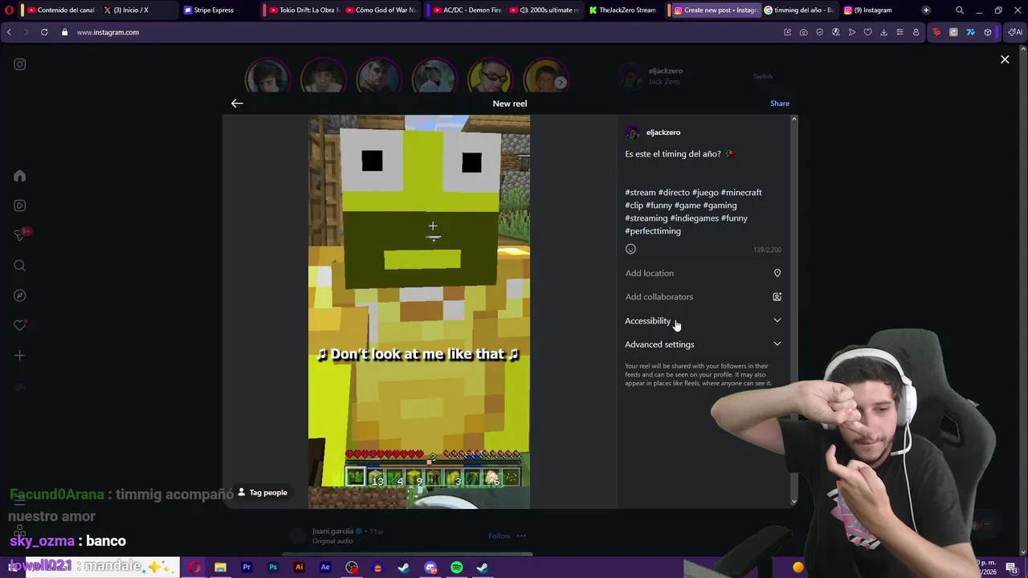Viewport: 1028px width, 578px height.
Task: Click the collaborators person icon
Action: point(777,297)
